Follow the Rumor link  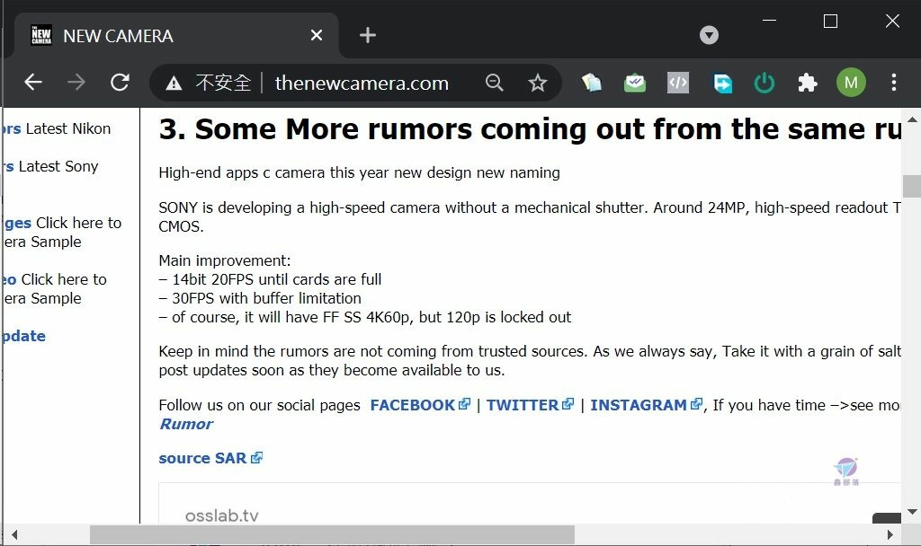click(x=186, y=424)
